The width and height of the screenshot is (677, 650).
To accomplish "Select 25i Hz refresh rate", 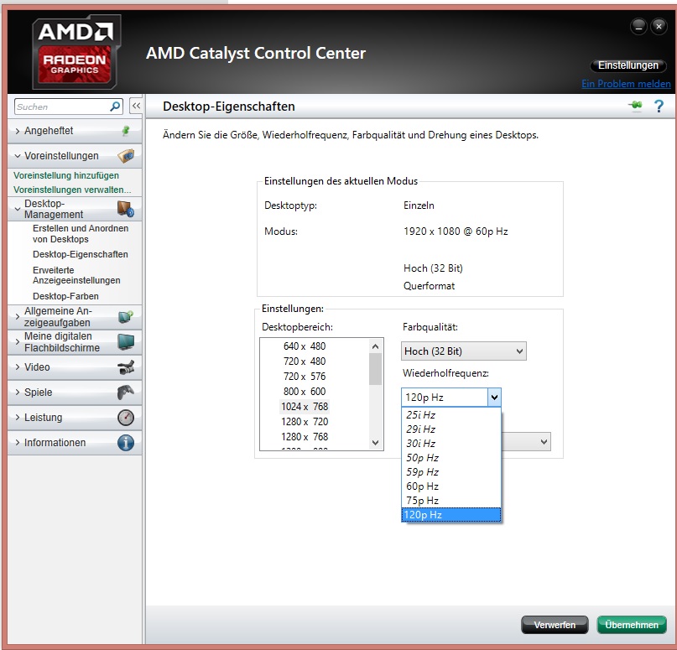I will pos(450,415).
